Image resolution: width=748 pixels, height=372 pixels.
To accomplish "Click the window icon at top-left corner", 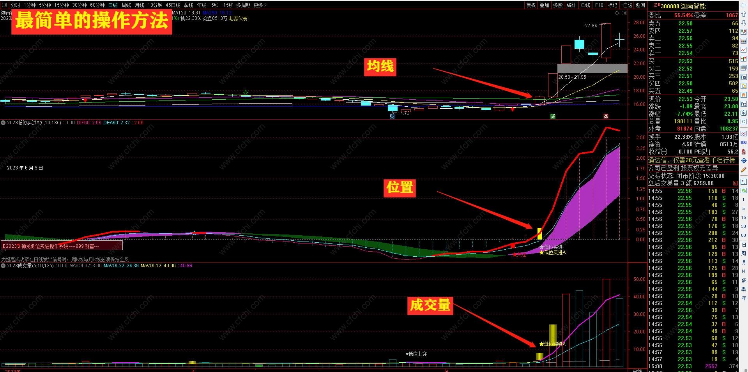I will point(5,5).
